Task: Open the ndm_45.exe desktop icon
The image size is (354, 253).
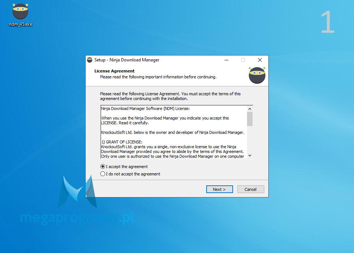Action: click(20, 15)
